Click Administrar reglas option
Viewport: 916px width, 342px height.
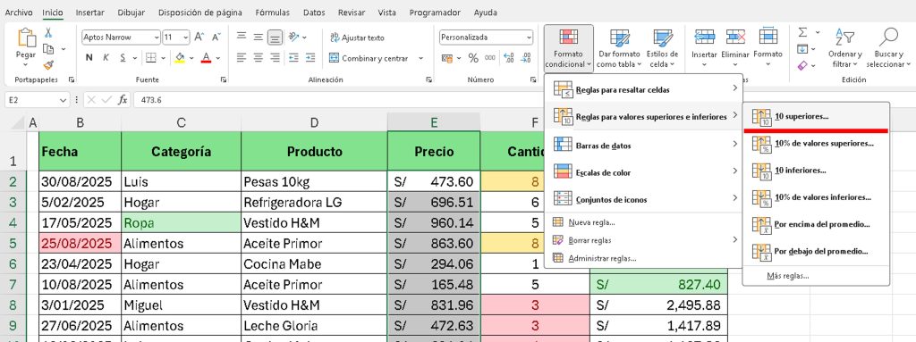click(x=644, y=258)
